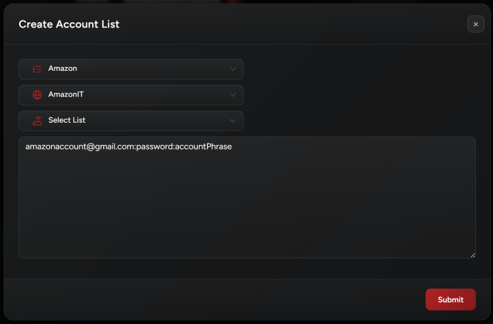493x324 pixels.
Task: Expand the AmazonIT dropdown chevron
Action: click(x=233, y=94)
